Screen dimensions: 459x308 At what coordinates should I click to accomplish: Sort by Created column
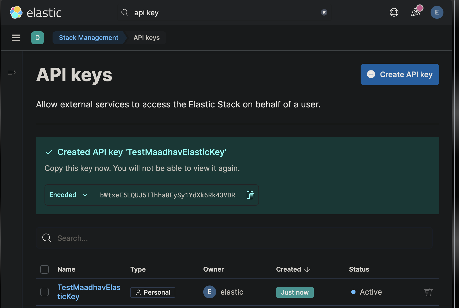(293, 269)
